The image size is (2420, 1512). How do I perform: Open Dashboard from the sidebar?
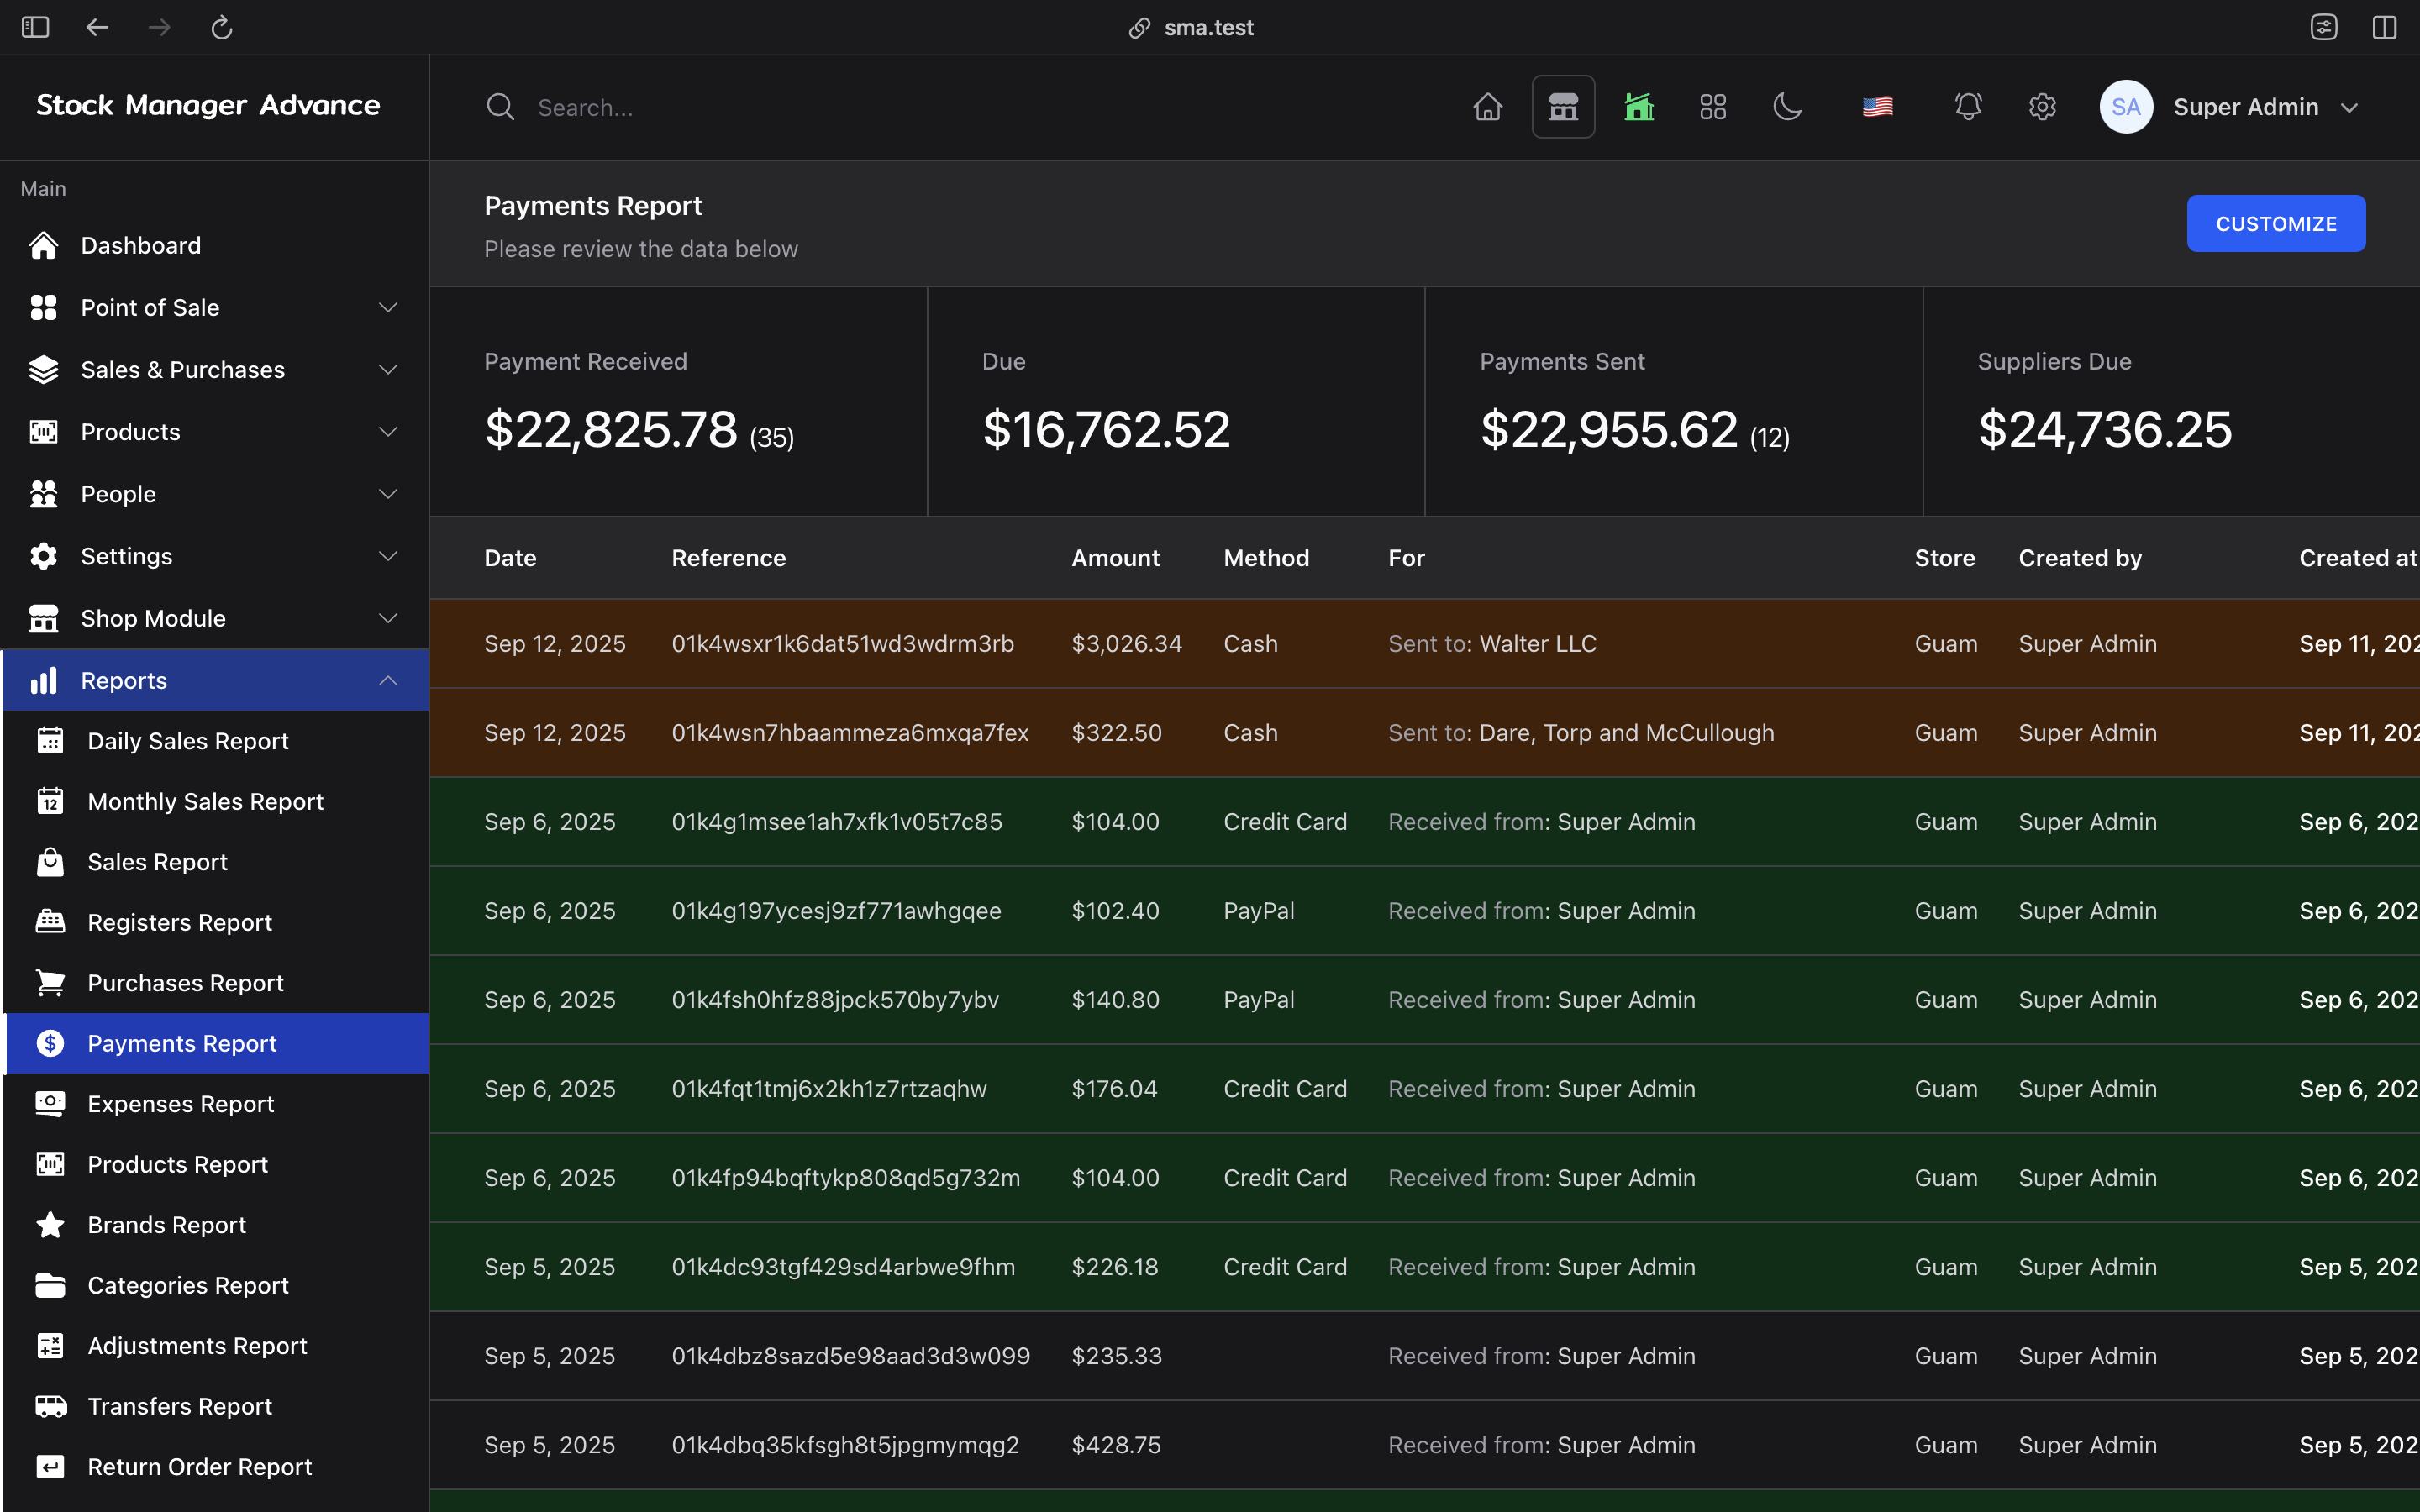pyautogui.click(x=216, y=245)
